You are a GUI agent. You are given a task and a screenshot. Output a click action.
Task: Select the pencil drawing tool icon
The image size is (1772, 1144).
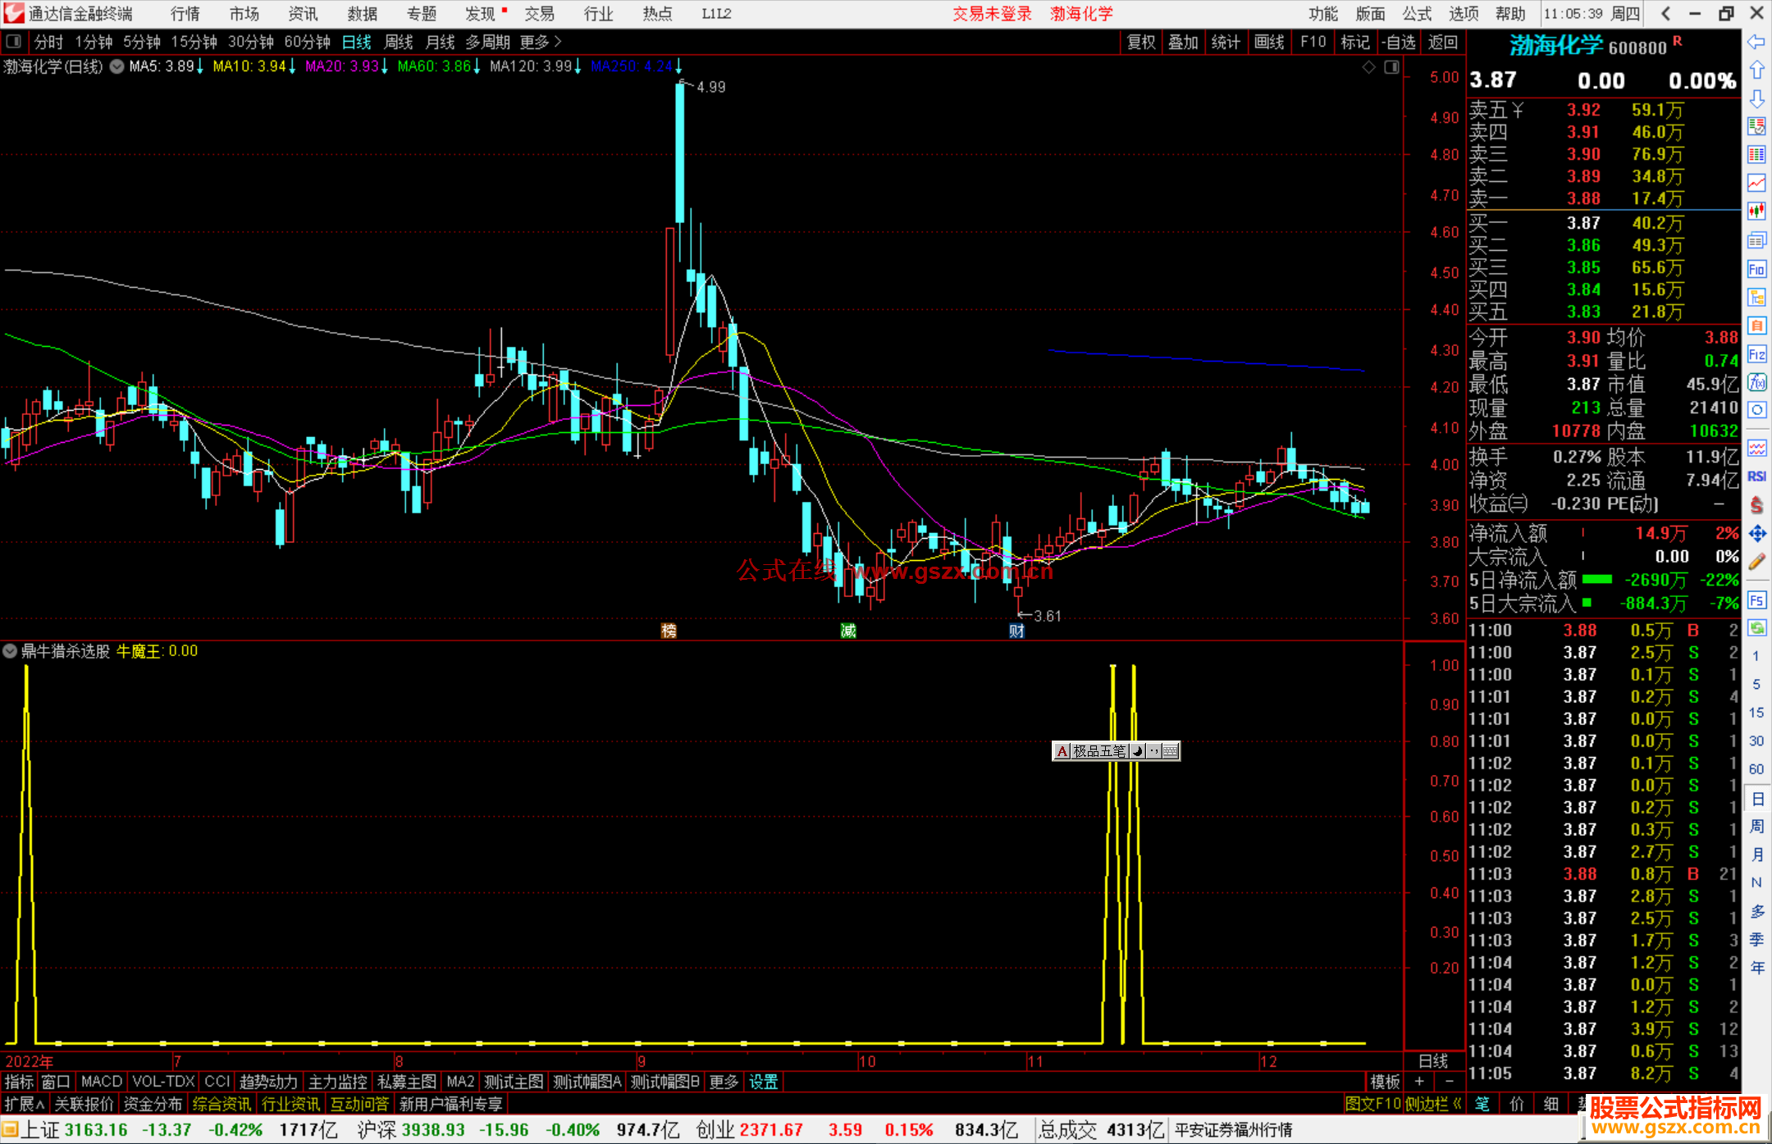(x=1756, y=562)
